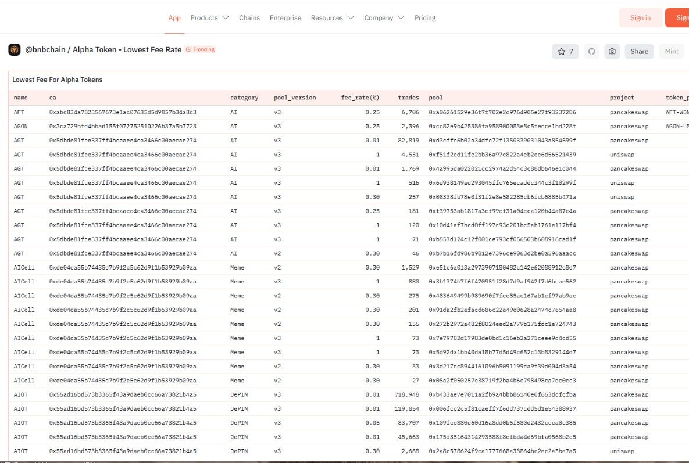Click pool address 0x4a995da022021cc2974a2d54c3c88db646e1c044
Screen dimensions: 689x463
[502, 168]
